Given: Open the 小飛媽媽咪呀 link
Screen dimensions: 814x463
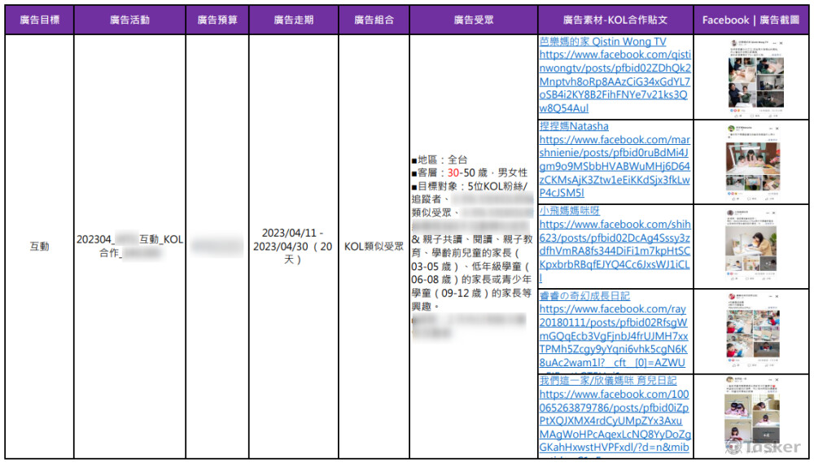Looking at the screenshot, I should (x=570, y=211).
